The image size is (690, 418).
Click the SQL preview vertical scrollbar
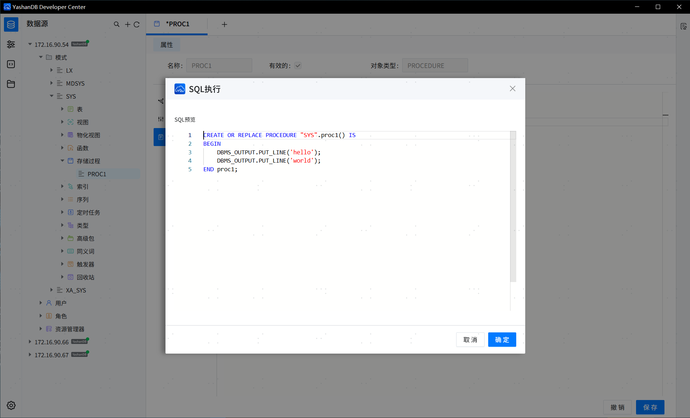(513, 209)
